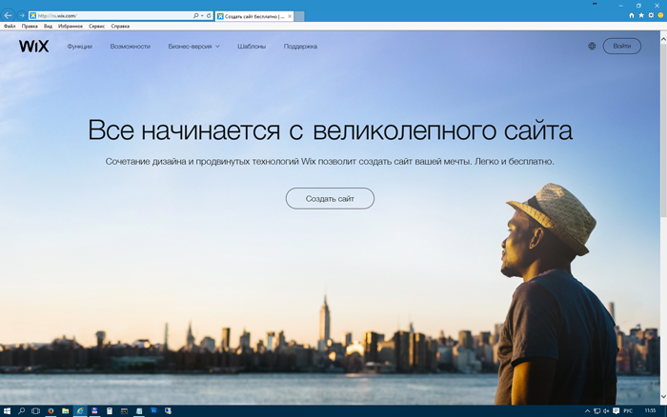Go back with the browser back arrow
The image size is (667, 417).
8,15
